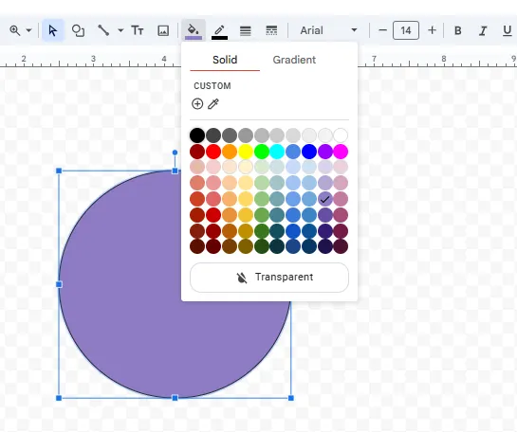Image resolution: width=517 pixels, height=432 pixels.
Task: Expand the Zoom dropdown arrow
Action: click(x=29, y=30)
